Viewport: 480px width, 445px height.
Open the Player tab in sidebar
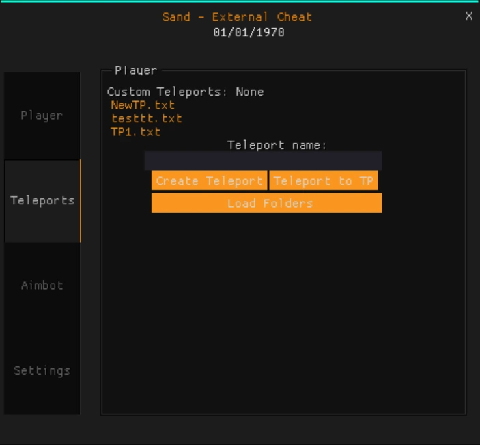tap(42, 116)
